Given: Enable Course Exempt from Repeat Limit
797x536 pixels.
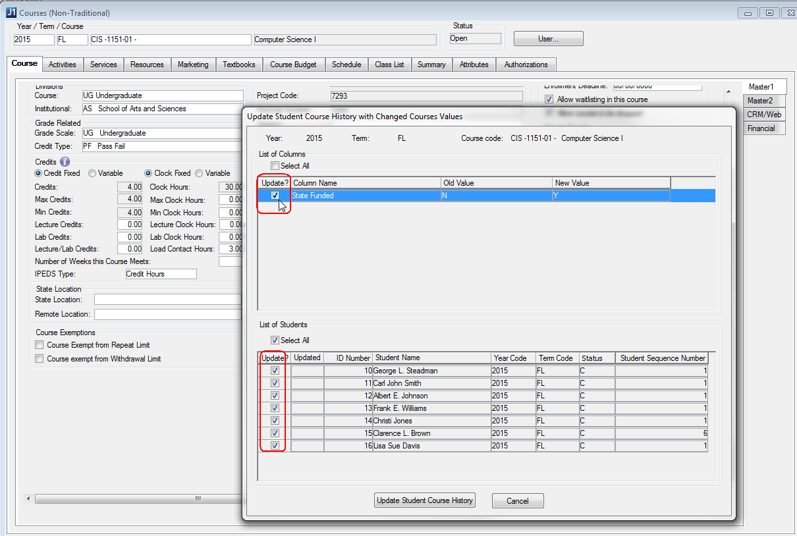Looking at the screenshot, I should point(40,345).
